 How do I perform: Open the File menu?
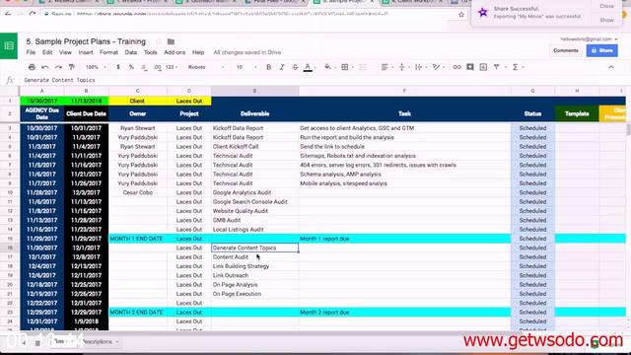(x=31, y=52)
